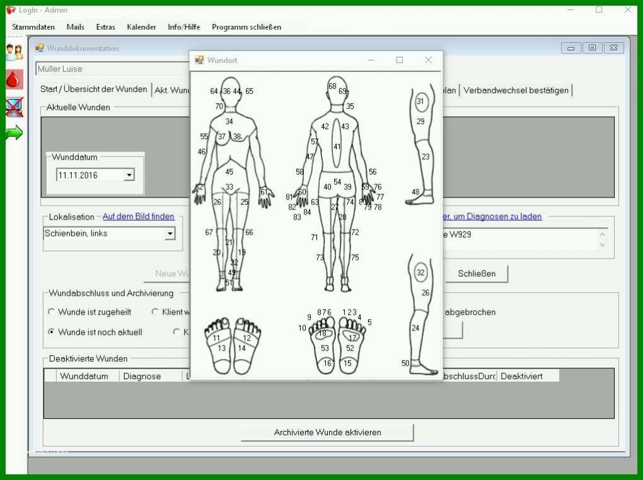Select chest region 34 on front figure
Viewport: 643px width, 480px height.
coord(229,122)
